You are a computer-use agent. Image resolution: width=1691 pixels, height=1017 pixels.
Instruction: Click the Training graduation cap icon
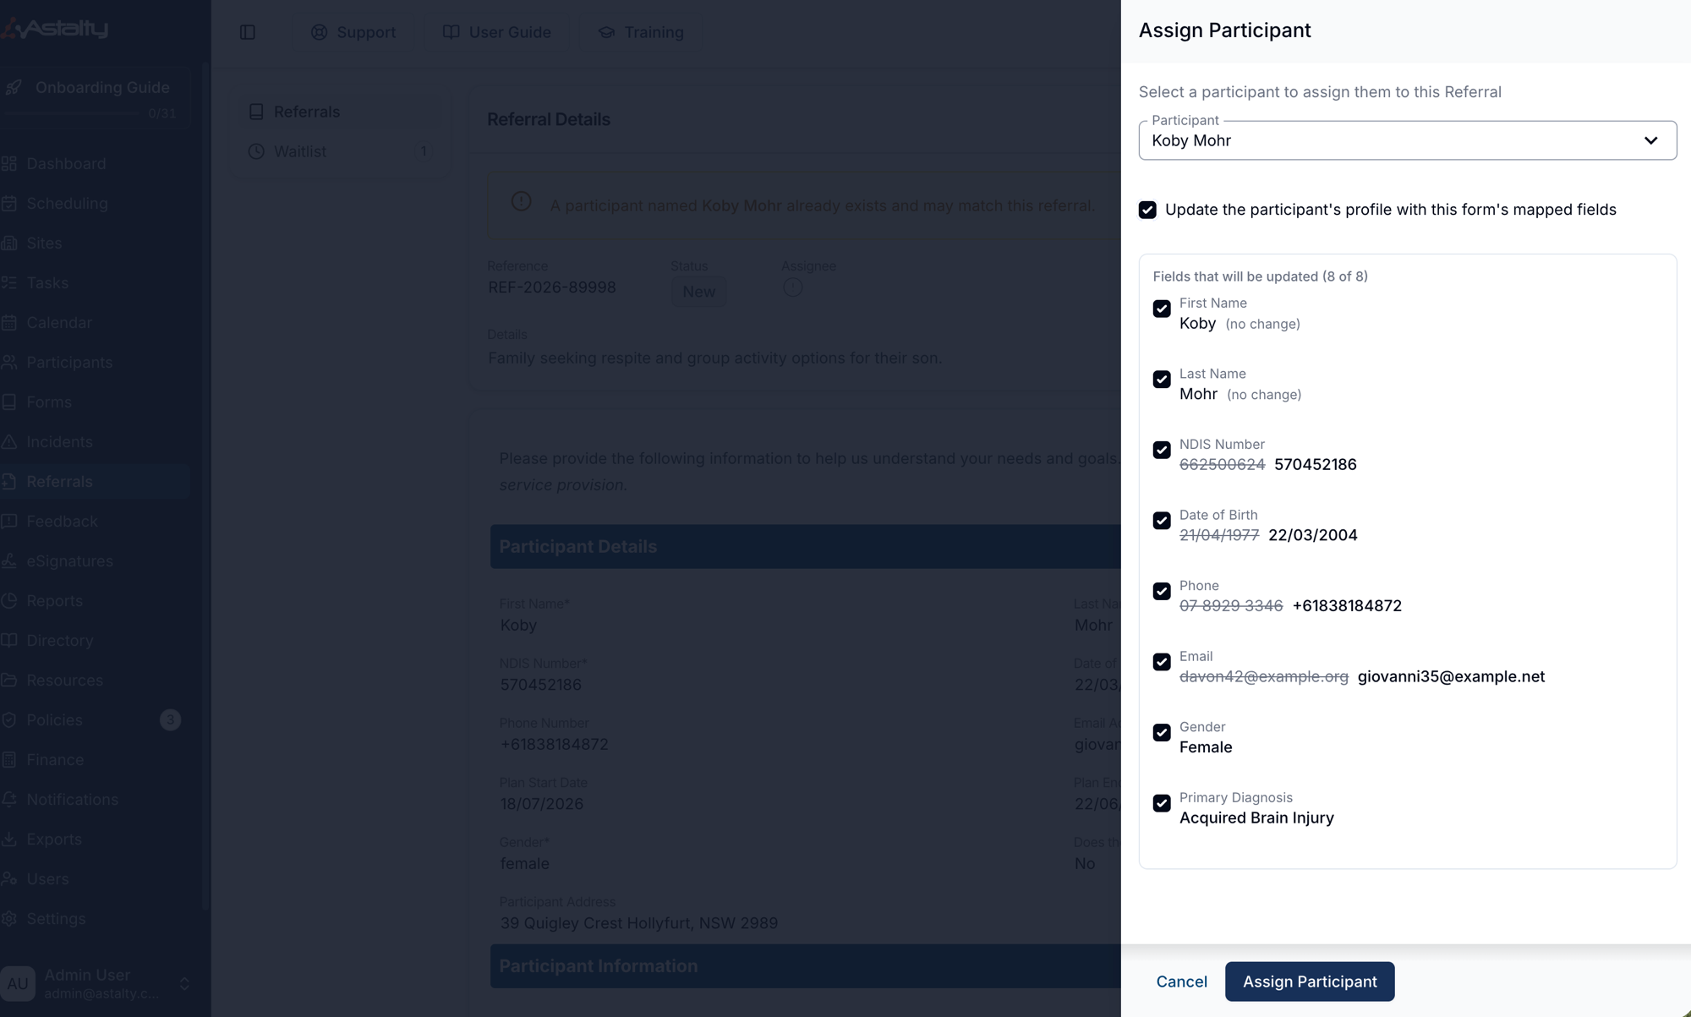tap(606, 32)
